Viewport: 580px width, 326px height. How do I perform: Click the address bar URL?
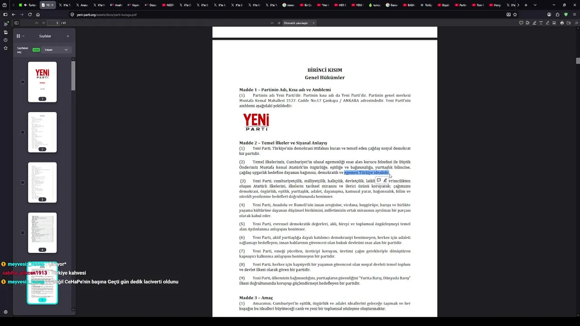click(106, 14)
